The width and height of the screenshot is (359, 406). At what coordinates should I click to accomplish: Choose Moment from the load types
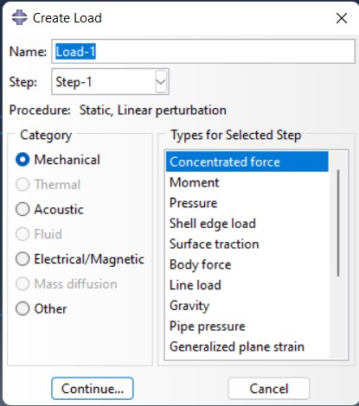click(x=247, y=182)
